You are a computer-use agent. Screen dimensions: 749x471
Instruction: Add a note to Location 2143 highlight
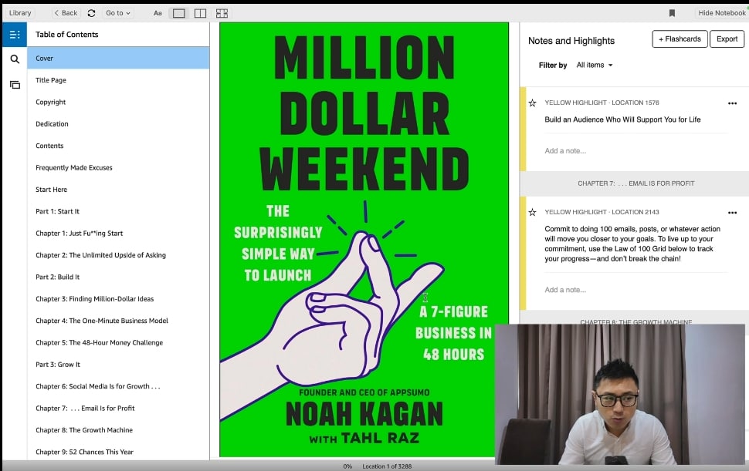tap(565, 290)
